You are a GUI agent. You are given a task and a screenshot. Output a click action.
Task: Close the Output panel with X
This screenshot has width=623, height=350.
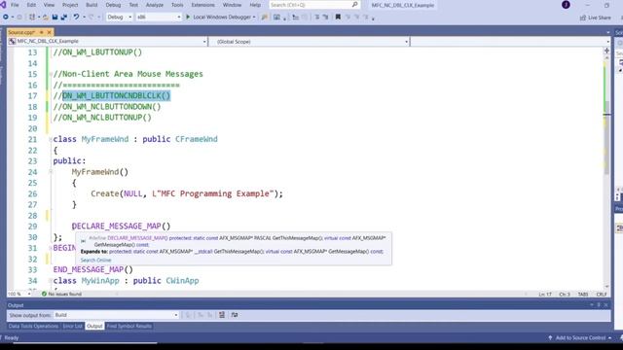605,304
